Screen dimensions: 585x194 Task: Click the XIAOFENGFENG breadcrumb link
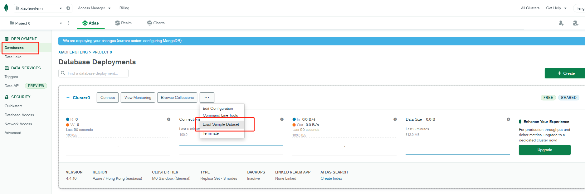(x=73, y=52)
